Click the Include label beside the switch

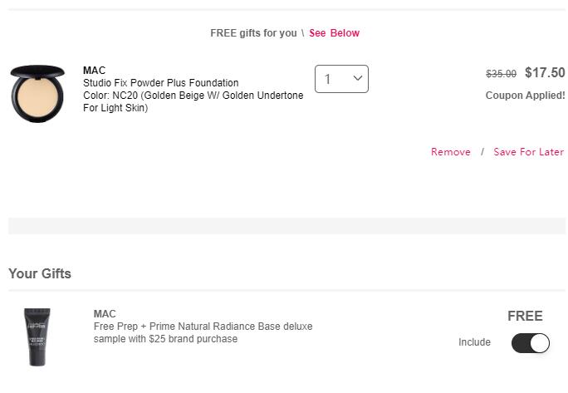474,342
